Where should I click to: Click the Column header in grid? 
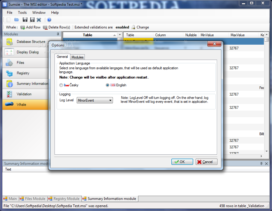[x=168, y=35]
